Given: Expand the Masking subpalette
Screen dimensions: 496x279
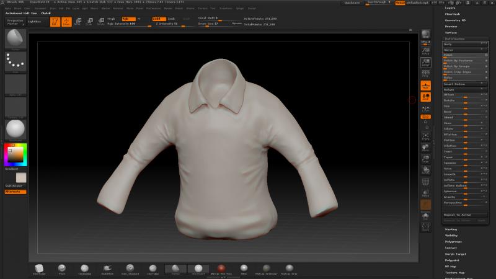Looking at the screenshot, I should pos(451,229).
